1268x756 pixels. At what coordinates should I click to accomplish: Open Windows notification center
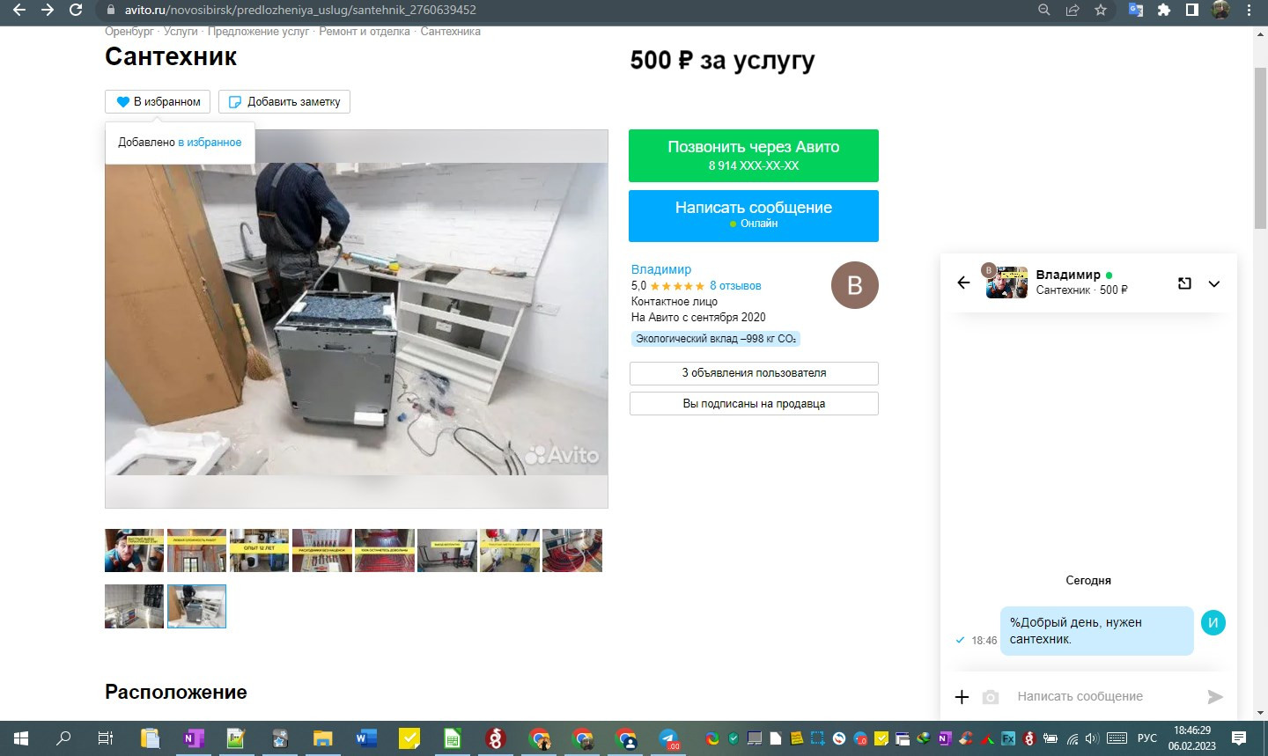1239,738
